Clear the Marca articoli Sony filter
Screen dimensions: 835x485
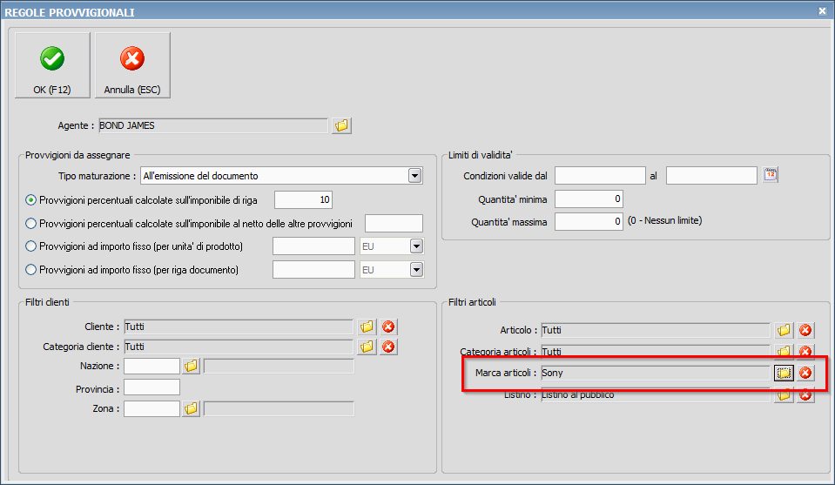pos(805,374)
